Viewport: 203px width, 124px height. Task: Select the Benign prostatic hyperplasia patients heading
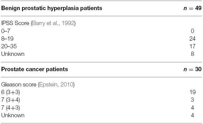(52, 8)
